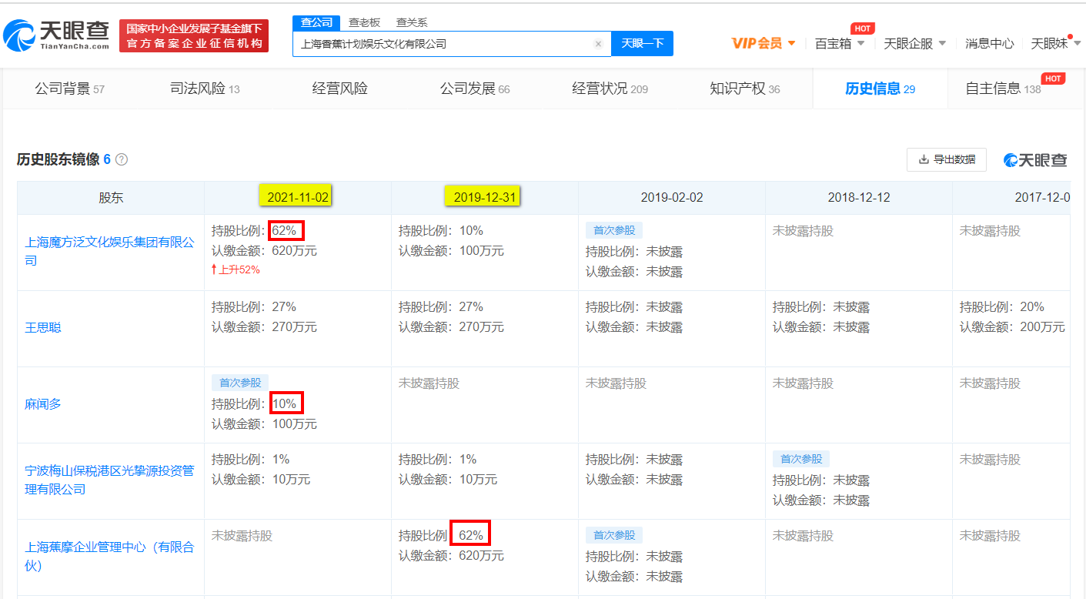Click the 上升52% change indicator
The height and width of the screenshot is (599, 1086).
pos(236,269)
